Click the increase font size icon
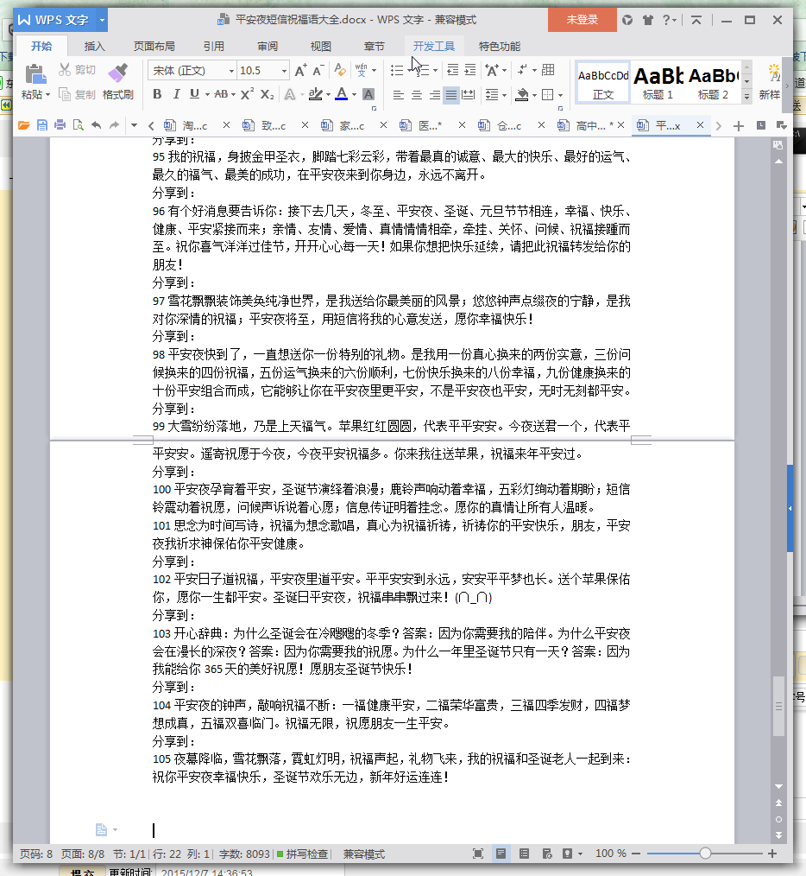806x876 pixels. pyautogui.click(x=300, y=71)
